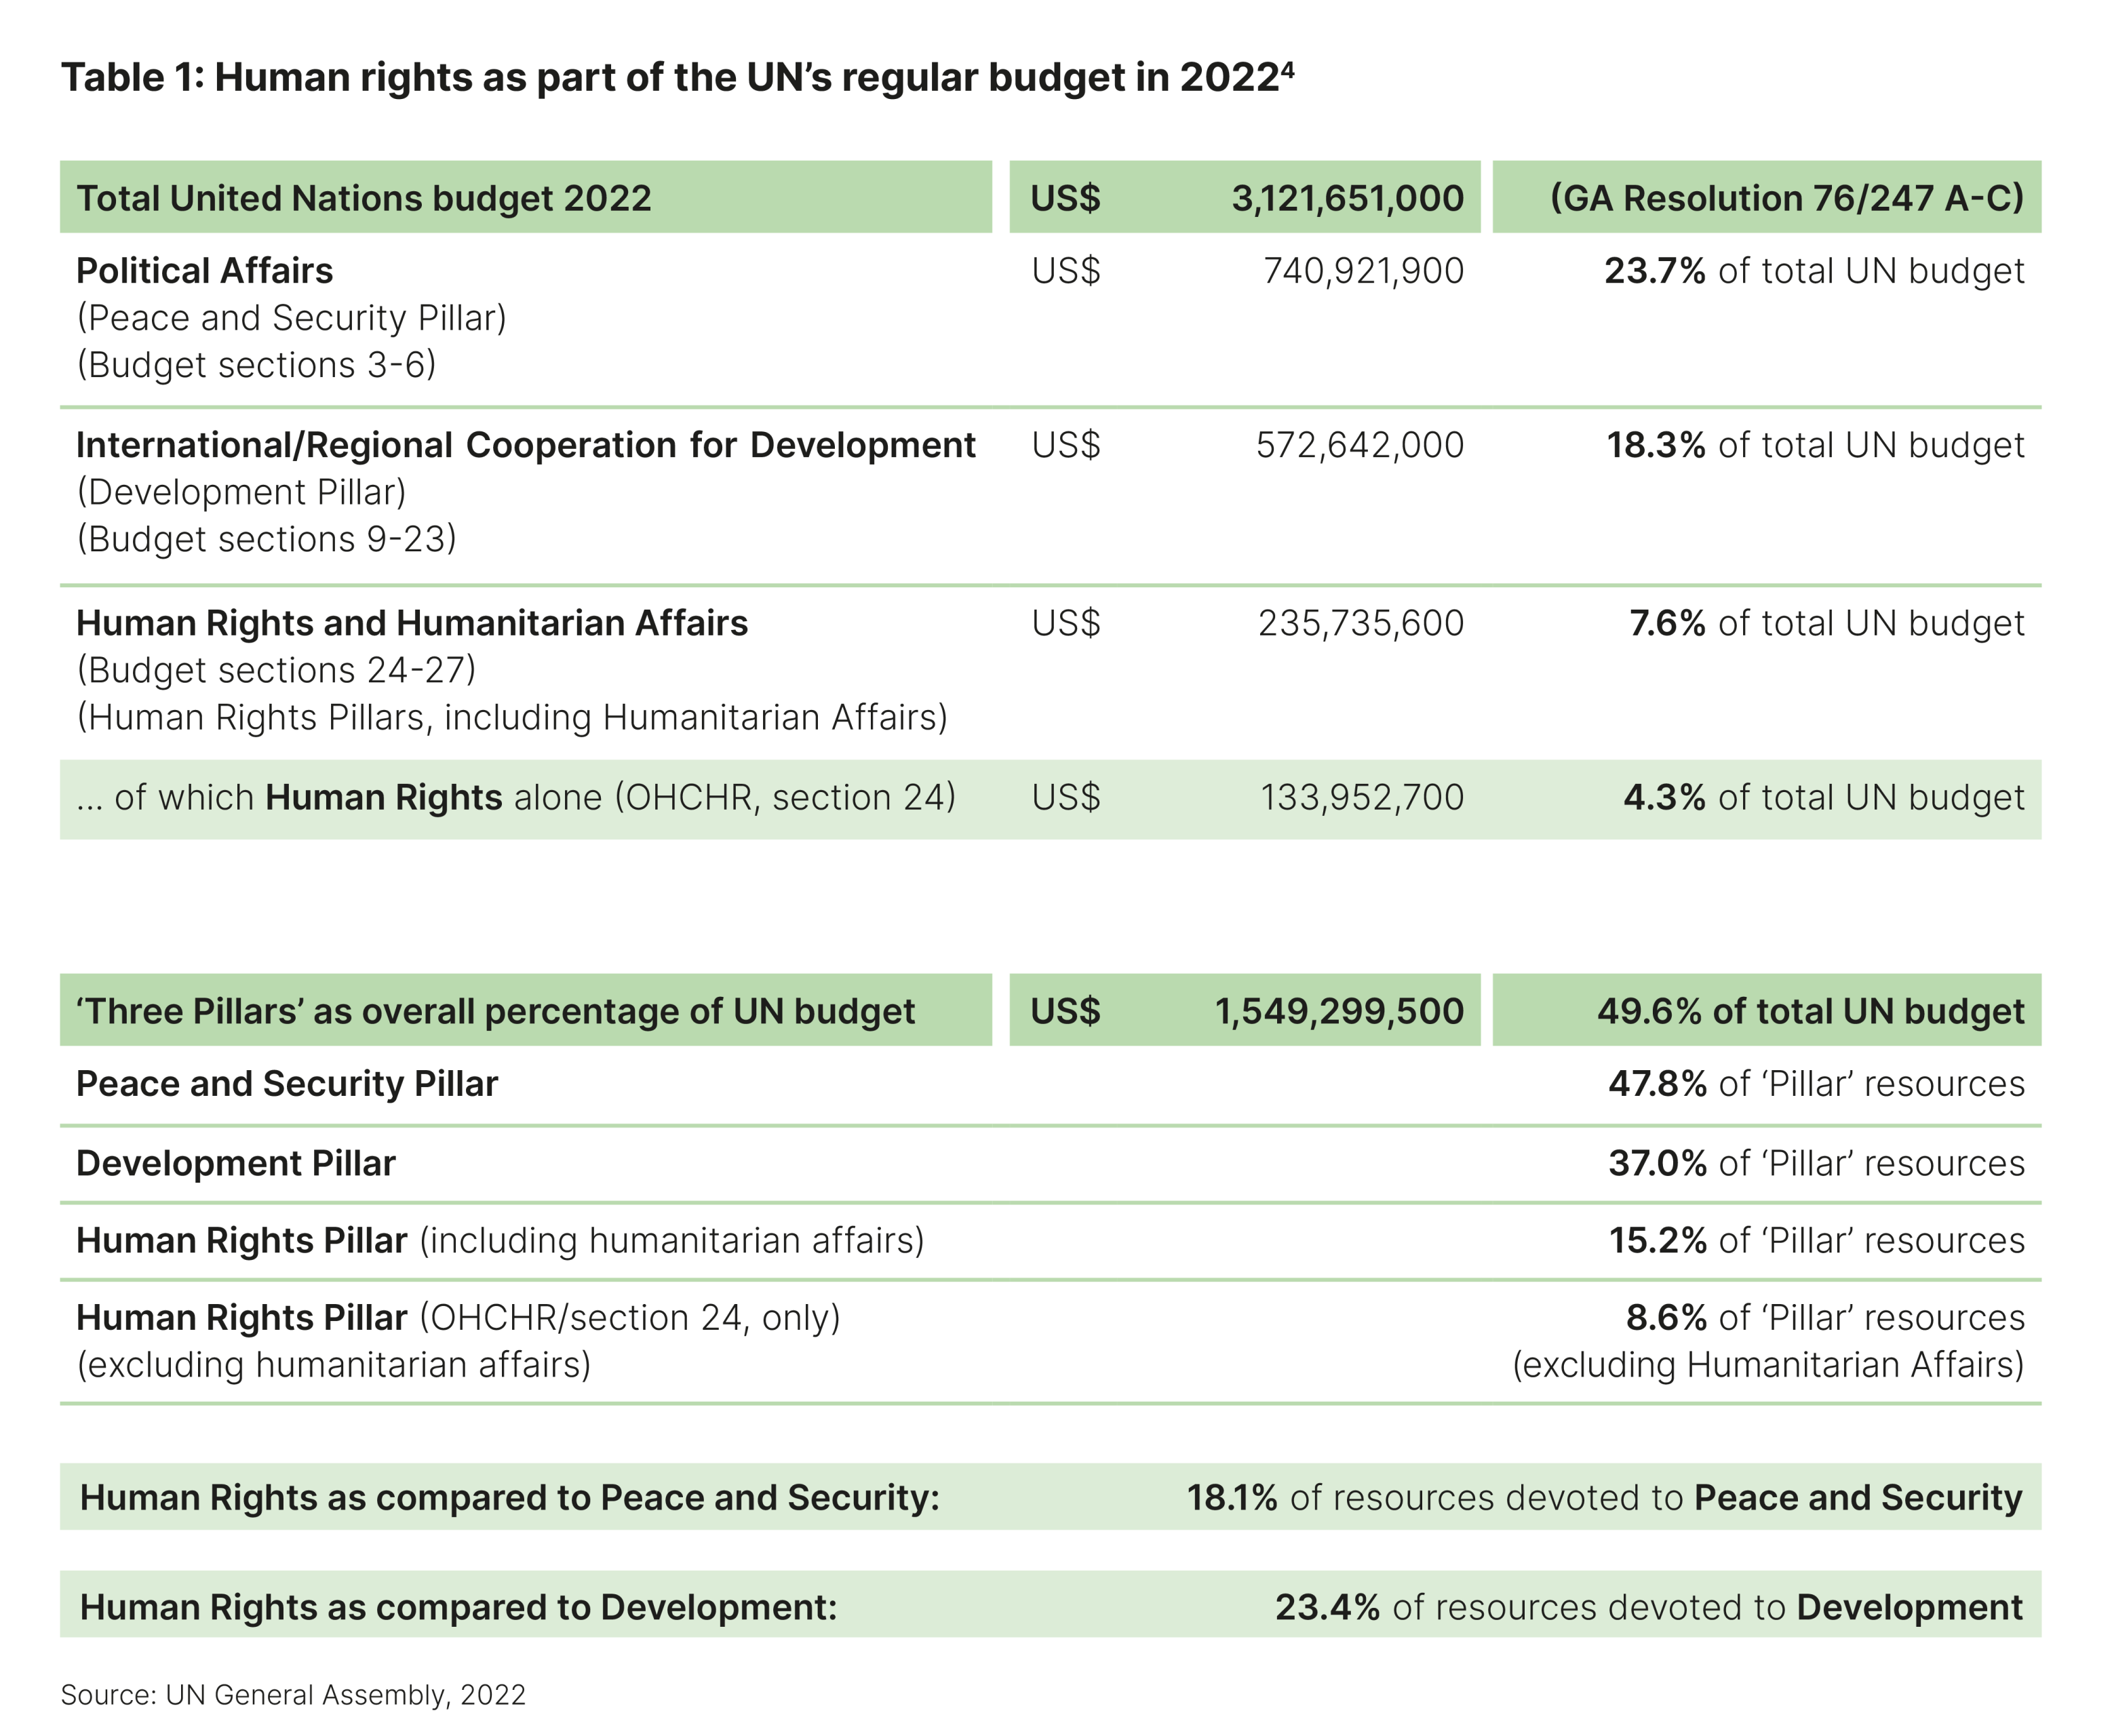Select Human Rights and Humanitarian Affairs label

coord(412,623)
